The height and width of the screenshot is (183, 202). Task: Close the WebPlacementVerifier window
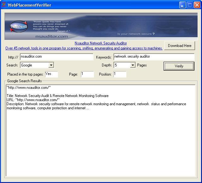(x=197, y=5)
